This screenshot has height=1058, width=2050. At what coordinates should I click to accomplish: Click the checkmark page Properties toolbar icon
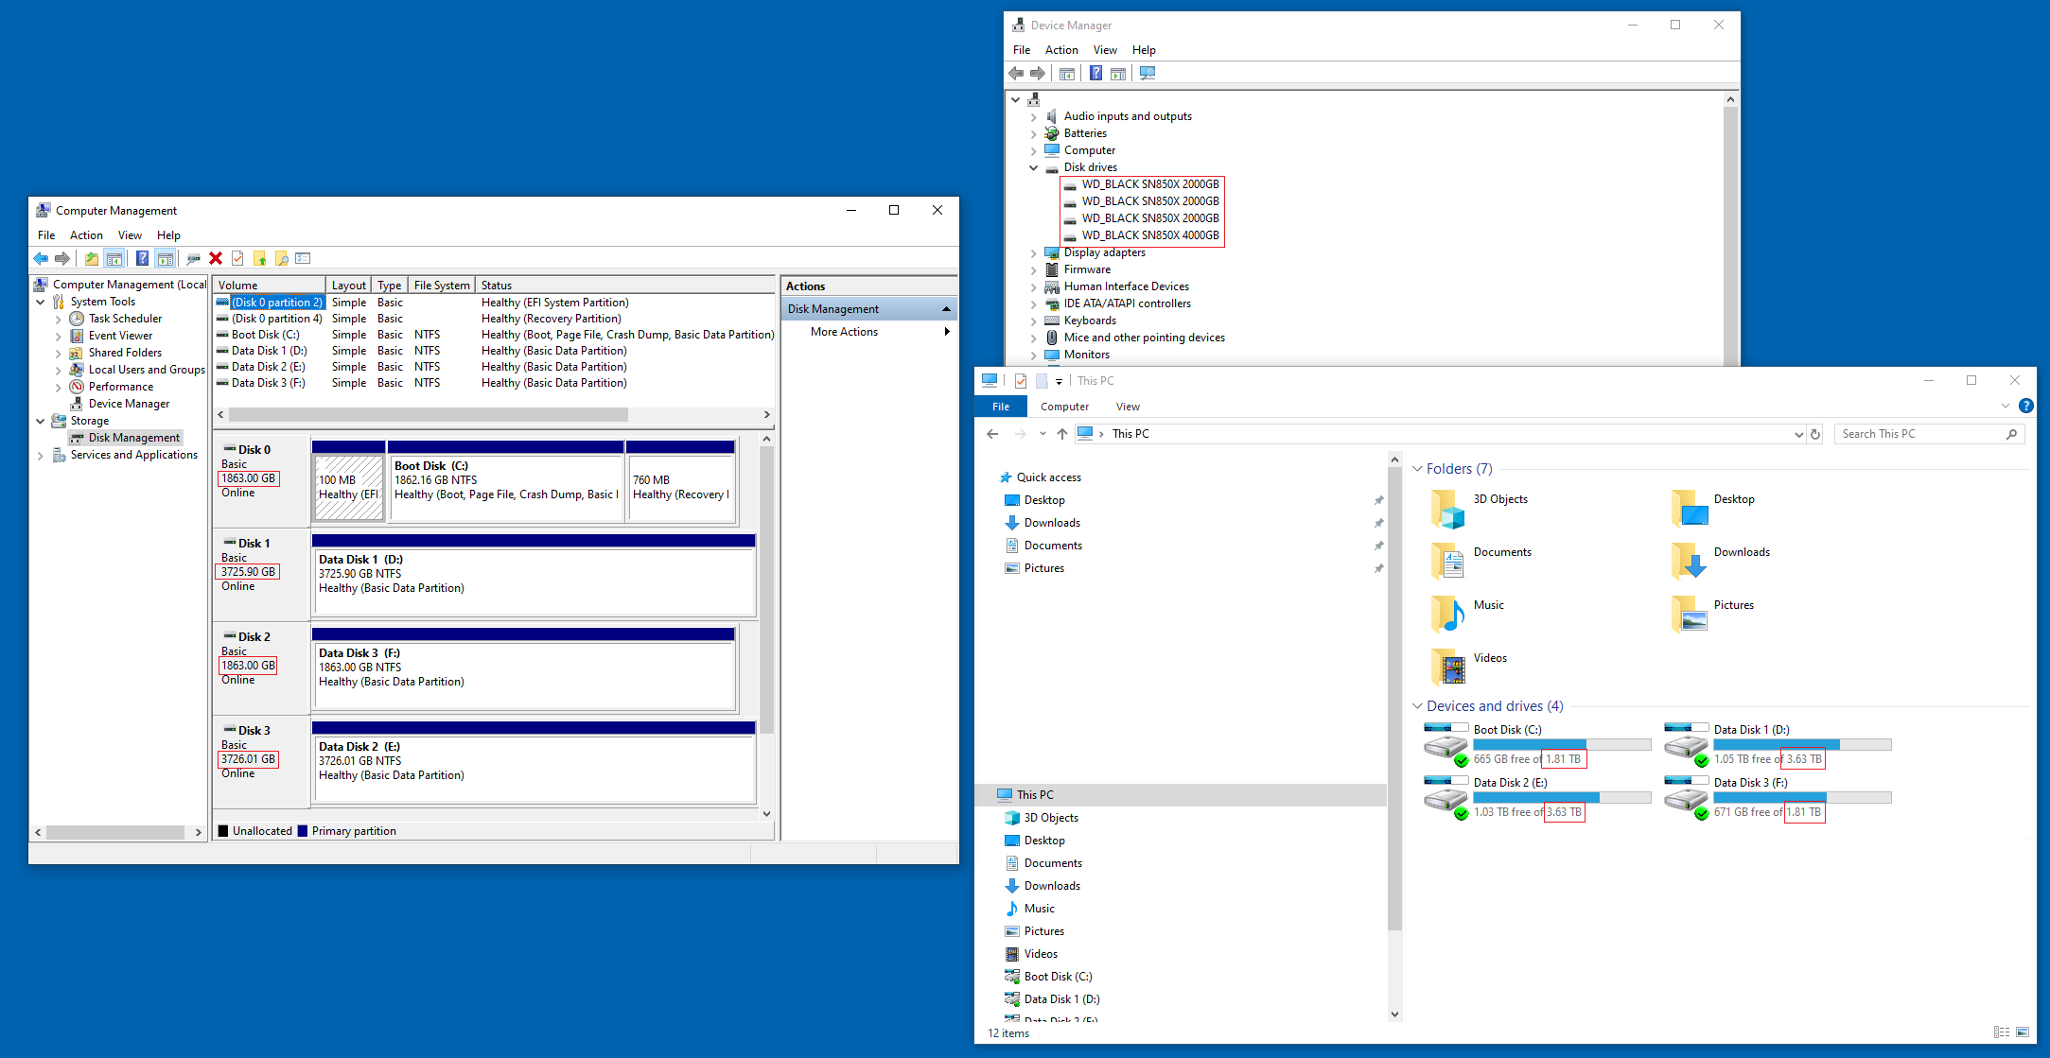[x=237, y=258]
